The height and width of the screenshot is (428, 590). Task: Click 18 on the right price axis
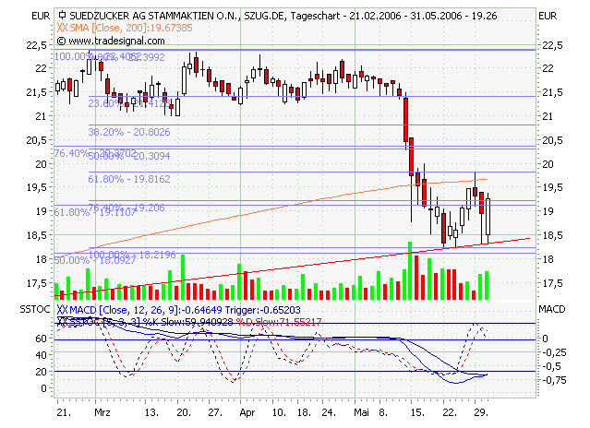pos(548,259)
